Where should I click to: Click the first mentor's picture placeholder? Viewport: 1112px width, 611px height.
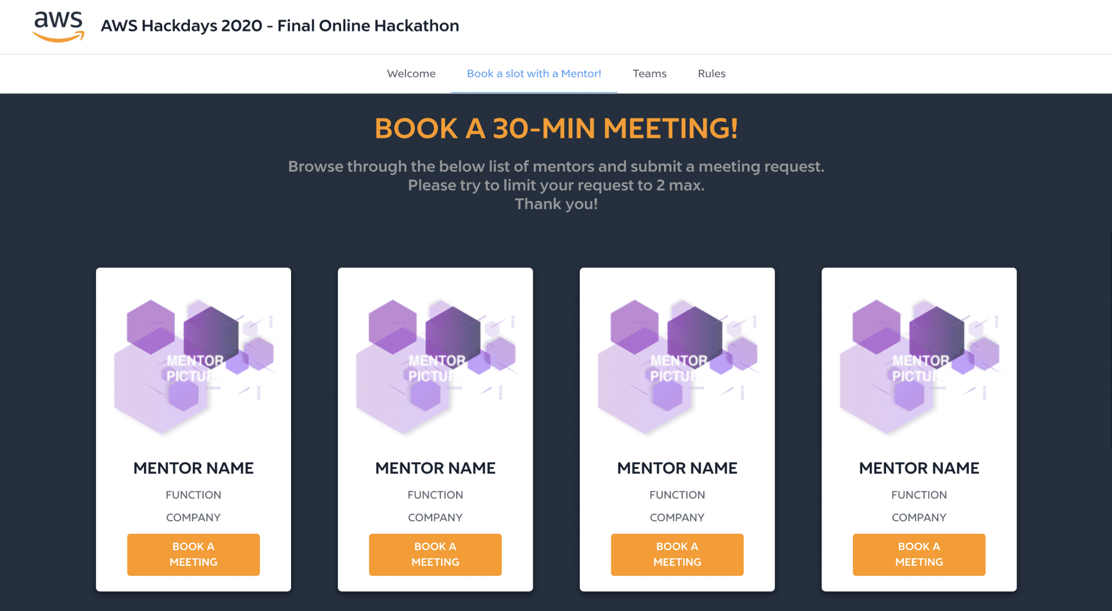click(193, 364)
